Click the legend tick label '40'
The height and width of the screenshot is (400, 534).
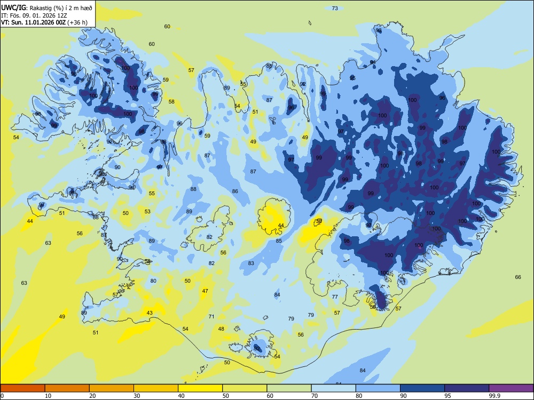[182, 396]
